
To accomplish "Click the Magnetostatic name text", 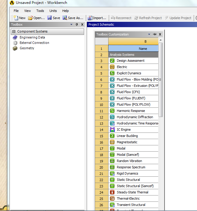I will (127, 142).
